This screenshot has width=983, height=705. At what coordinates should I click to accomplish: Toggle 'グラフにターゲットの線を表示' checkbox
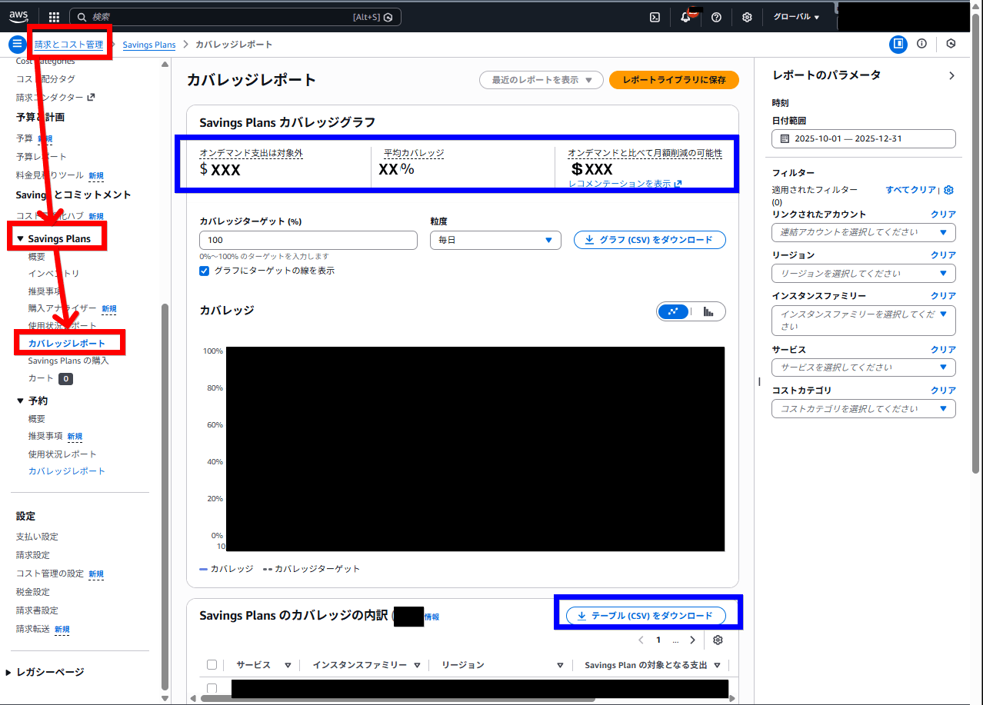tap(205, 271)
